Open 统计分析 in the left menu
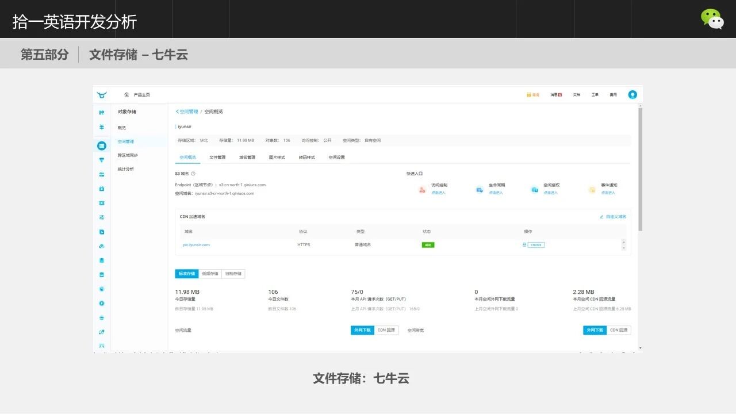Screen dimensions: 736x414 click(x=126, y=169)
